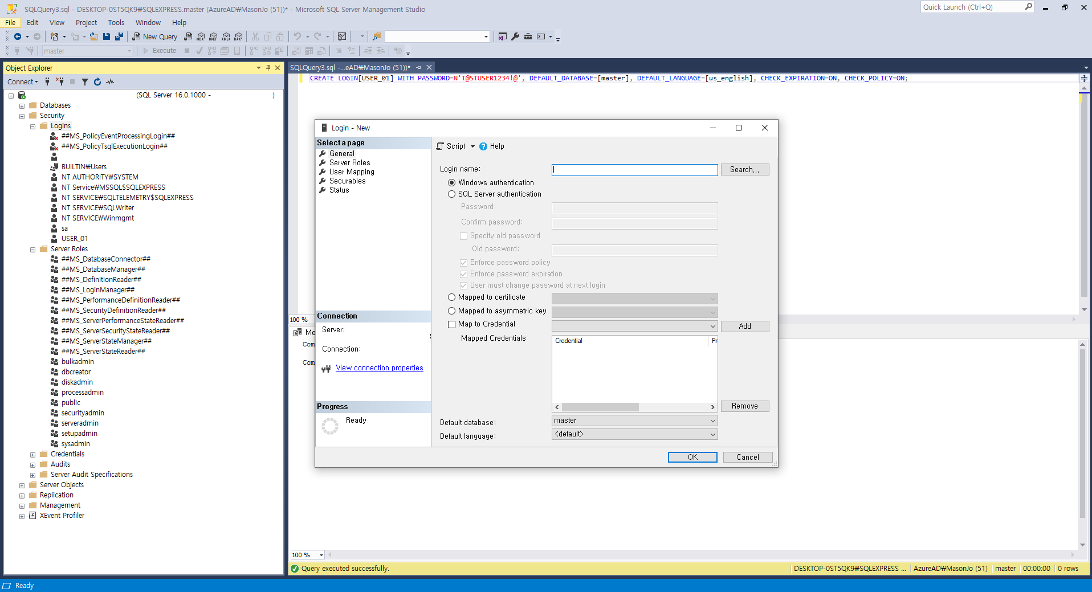Select the SQLQuery3.sql document tab

pos(350,67)
